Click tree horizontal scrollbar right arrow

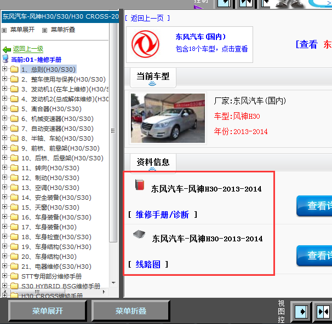click(104, 292)
